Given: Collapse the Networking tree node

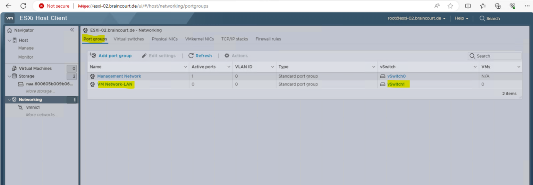Looking at the screenshot, I should (x=9, y=100).
